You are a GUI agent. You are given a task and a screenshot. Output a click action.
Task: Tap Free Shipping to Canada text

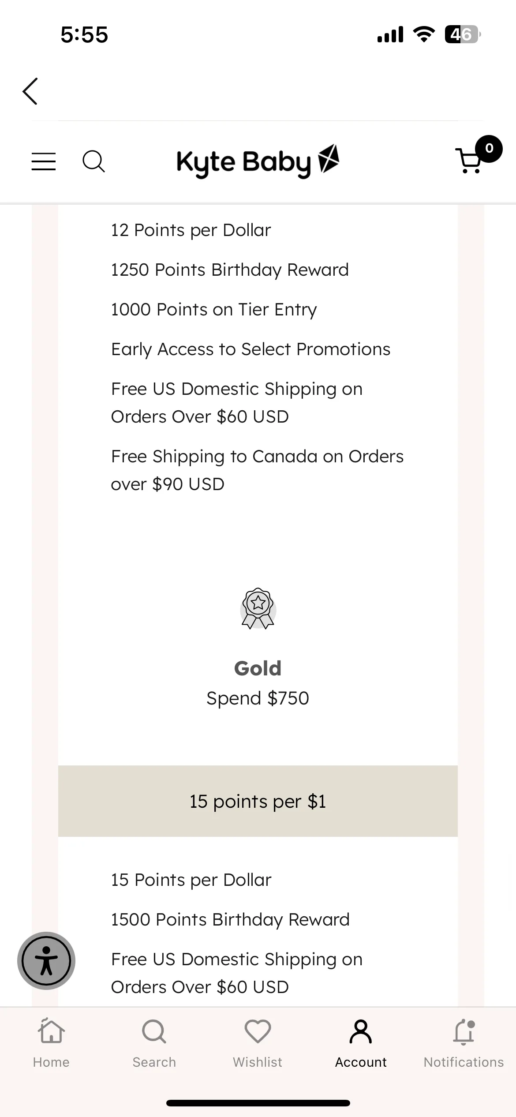(257, 470)
